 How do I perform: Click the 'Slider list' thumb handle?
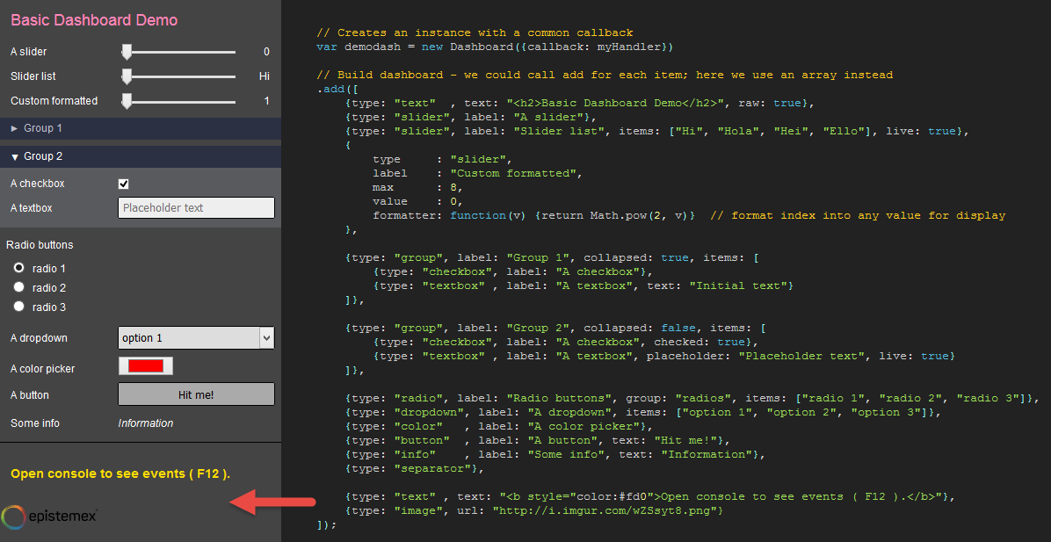(126, 76)
